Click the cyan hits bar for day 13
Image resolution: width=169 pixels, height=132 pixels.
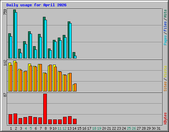click(x=70, y=41)
